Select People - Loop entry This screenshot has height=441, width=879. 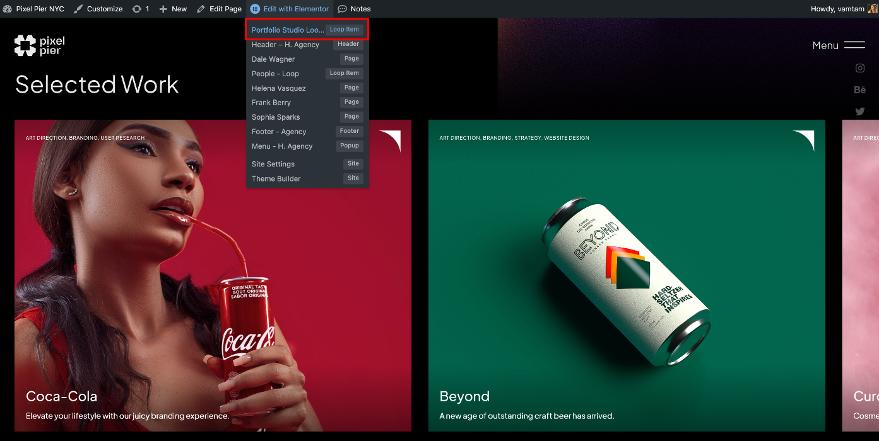pyautogui.click(x=307, y=73)
